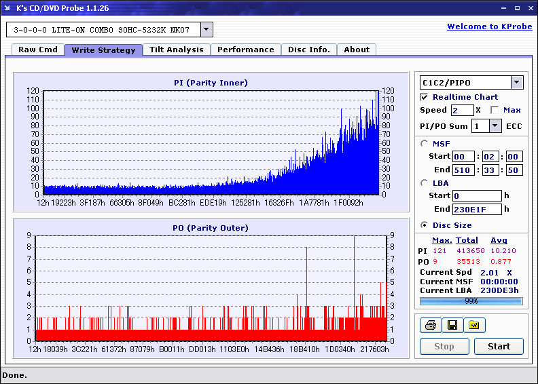Image resolution: width=538 pixels, height=384 pixels.
Task: Click the MSF End frames field 50
Action: [x=514, y=170]
